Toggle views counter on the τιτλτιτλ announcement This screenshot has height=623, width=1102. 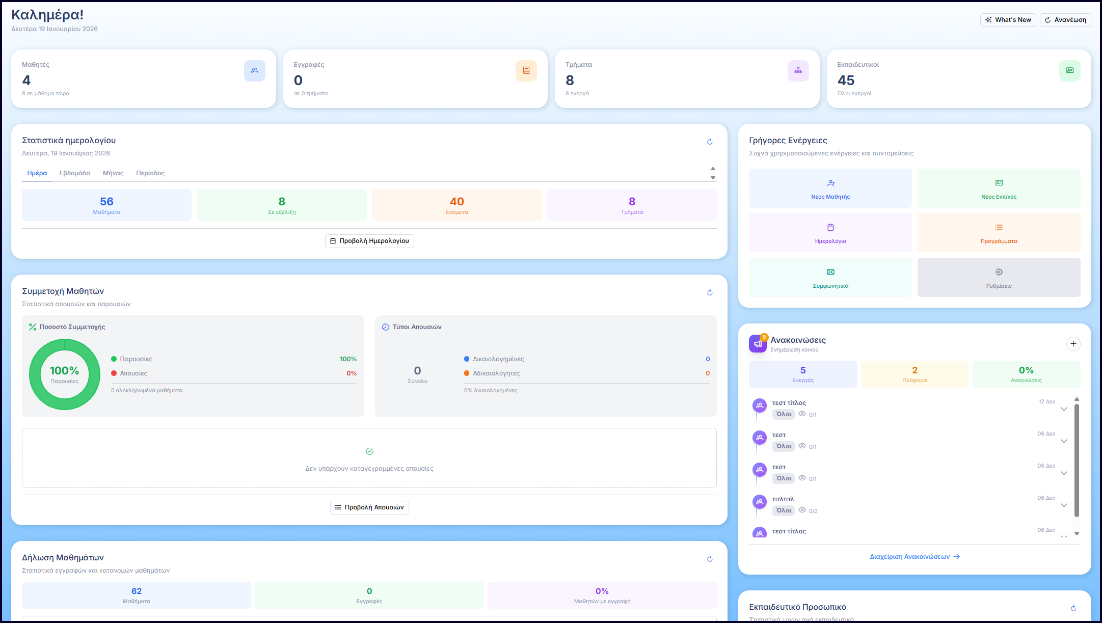(802, 510)
